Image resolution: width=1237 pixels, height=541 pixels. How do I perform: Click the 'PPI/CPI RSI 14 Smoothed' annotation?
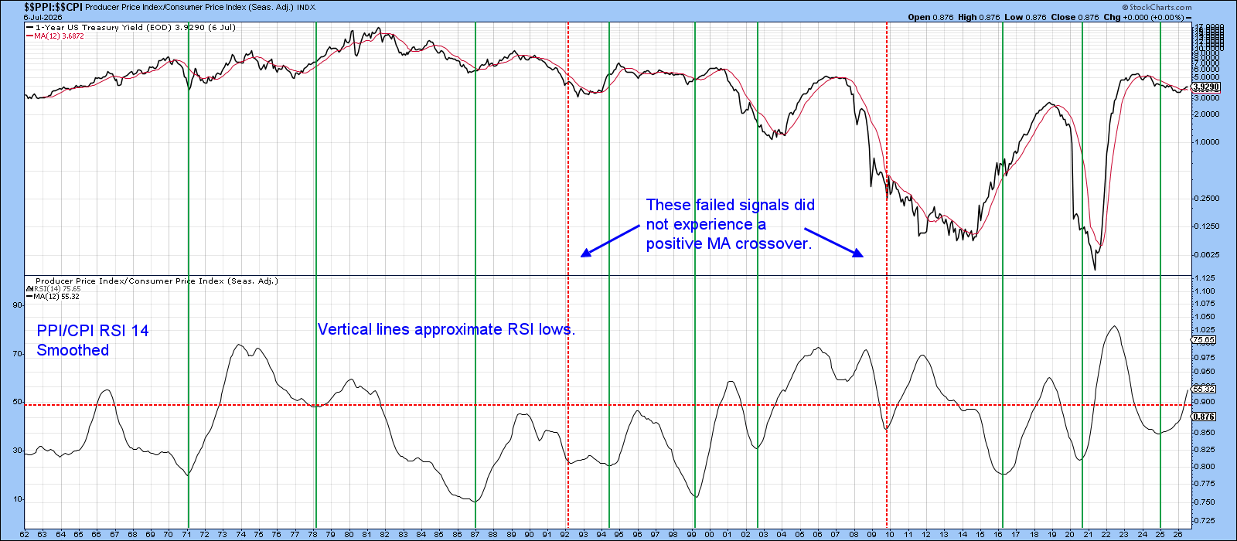tap(93, 340)
